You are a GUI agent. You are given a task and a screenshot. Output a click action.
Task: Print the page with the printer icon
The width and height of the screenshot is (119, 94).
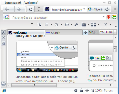(x=67, y=25)
